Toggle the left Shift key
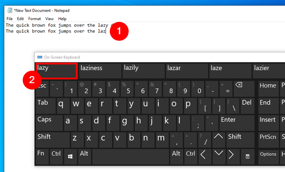Viewport: 285px width, 172px height. (53, 140)
